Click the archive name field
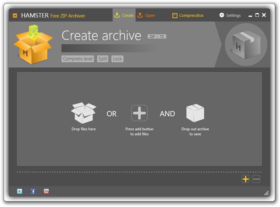 point(109,48)
